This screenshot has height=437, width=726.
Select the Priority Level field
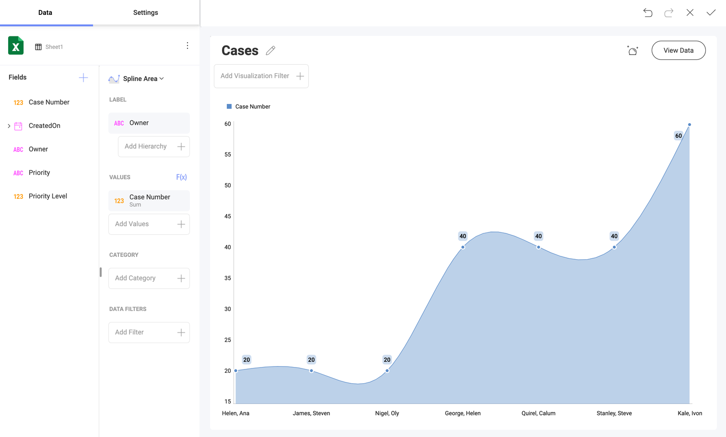click(48, 196)
